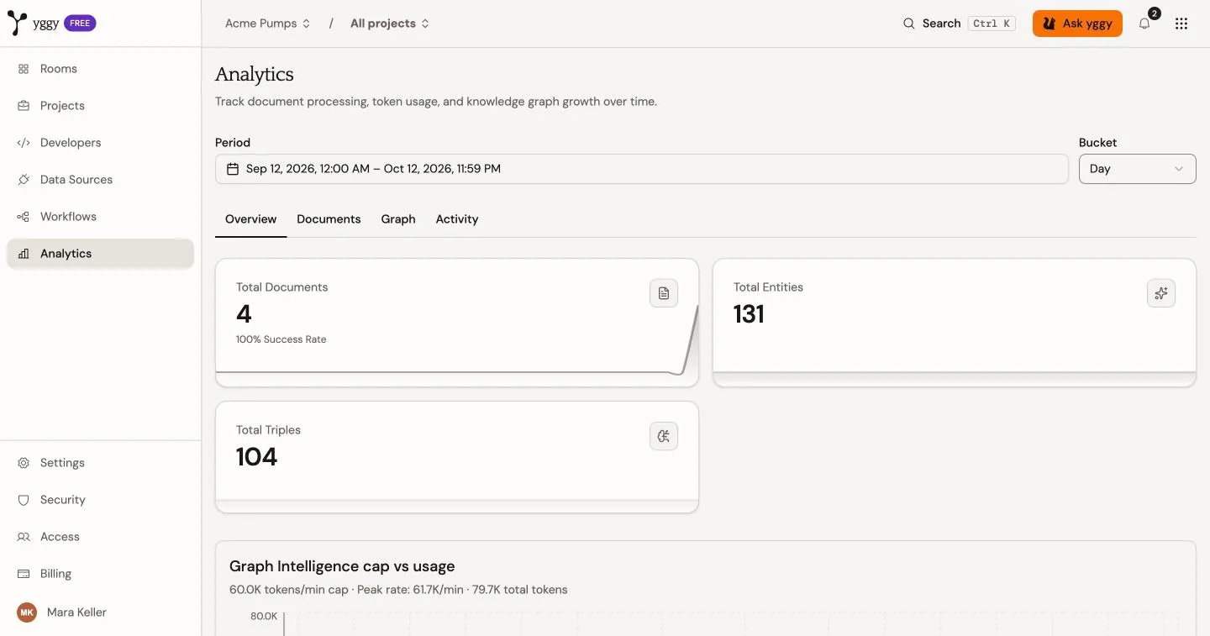Image resolution: width=1210 pixels, height=636 pixels.
Task: Open the Bucket Day dropdown
Action: pyautogui.click(x=1138, y=169)
